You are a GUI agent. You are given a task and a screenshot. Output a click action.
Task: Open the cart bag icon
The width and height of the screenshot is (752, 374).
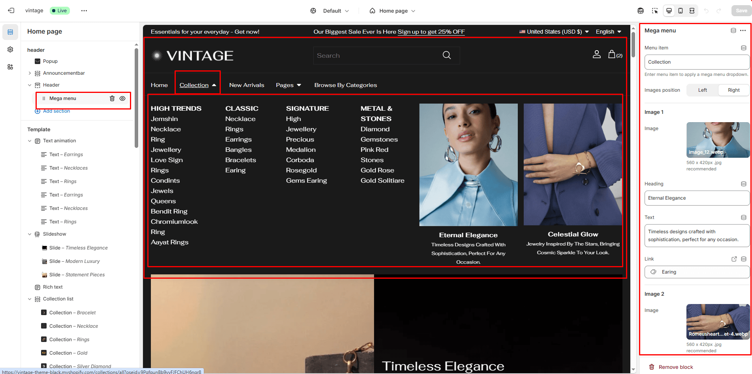(x=612, y=55)
